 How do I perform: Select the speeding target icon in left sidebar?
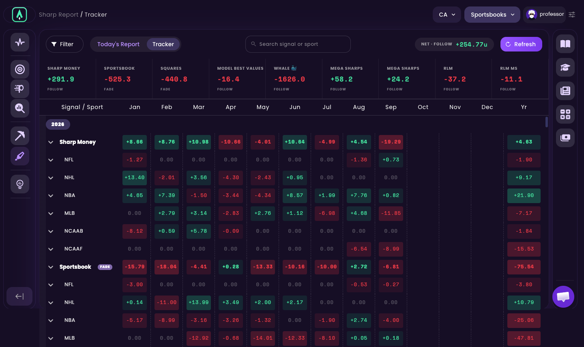pyautogui.click(x=20, y=89)
